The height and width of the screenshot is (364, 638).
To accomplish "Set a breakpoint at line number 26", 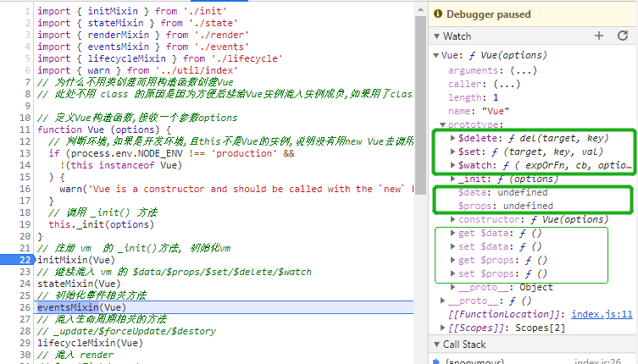I will click(25, 307).
